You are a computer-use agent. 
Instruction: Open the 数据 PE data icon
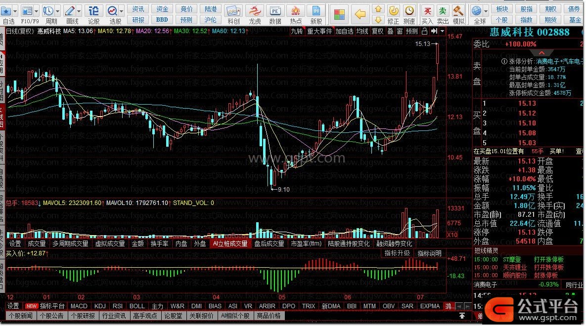pos(275,11)
